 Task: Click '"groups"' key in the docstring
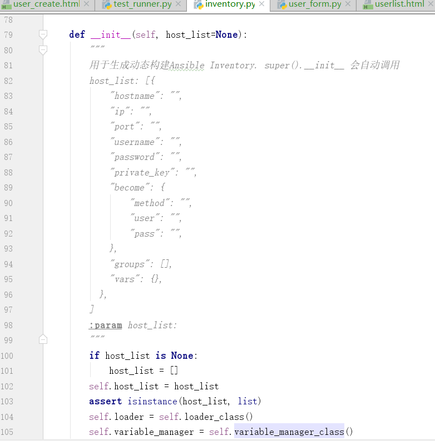click(x=130, y=264)
